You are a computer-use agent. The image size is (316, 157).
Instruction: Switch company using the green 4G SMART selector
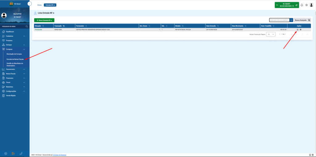tap(287, 5)
